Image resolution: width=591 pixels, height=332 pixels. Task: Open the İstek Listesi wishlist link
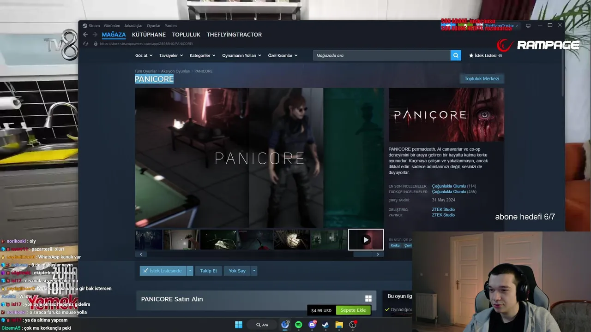[x=485, y=55]
